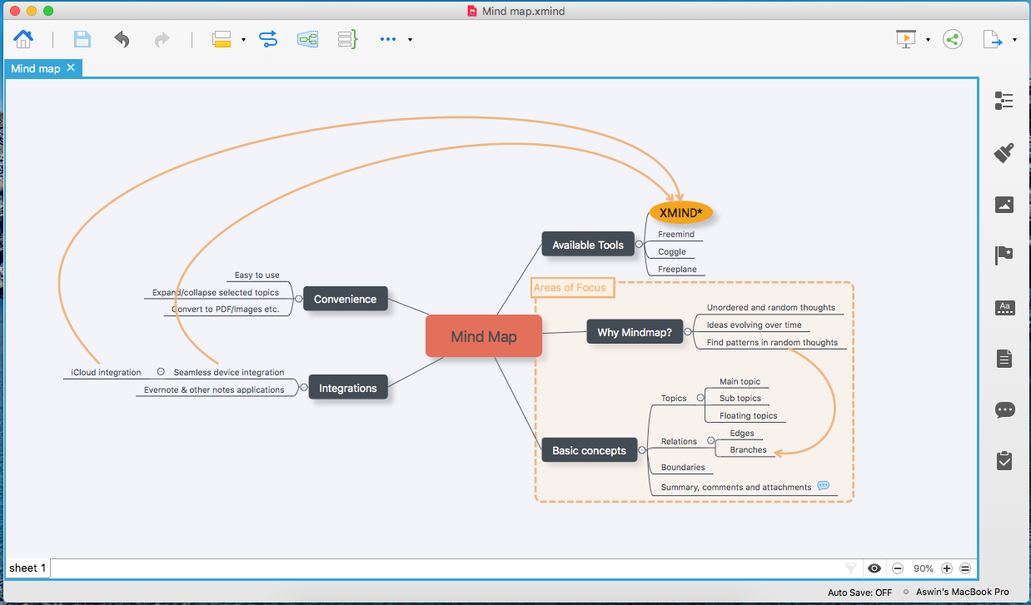Viewport: 1031px width, 605px height.
Task: Open the Markers flag panel
Action: click(1004, 255)
